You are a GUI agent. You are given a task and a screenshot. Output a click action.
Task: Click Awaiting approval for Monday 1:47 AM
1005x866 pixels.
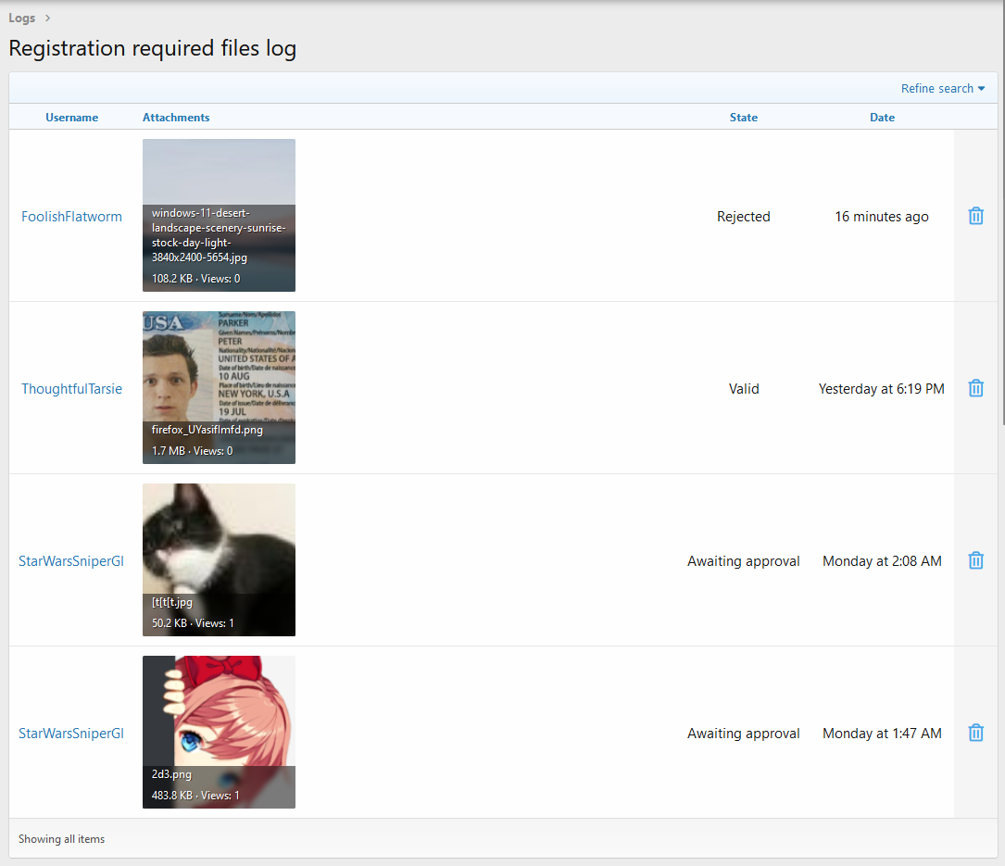click(744, 734)
